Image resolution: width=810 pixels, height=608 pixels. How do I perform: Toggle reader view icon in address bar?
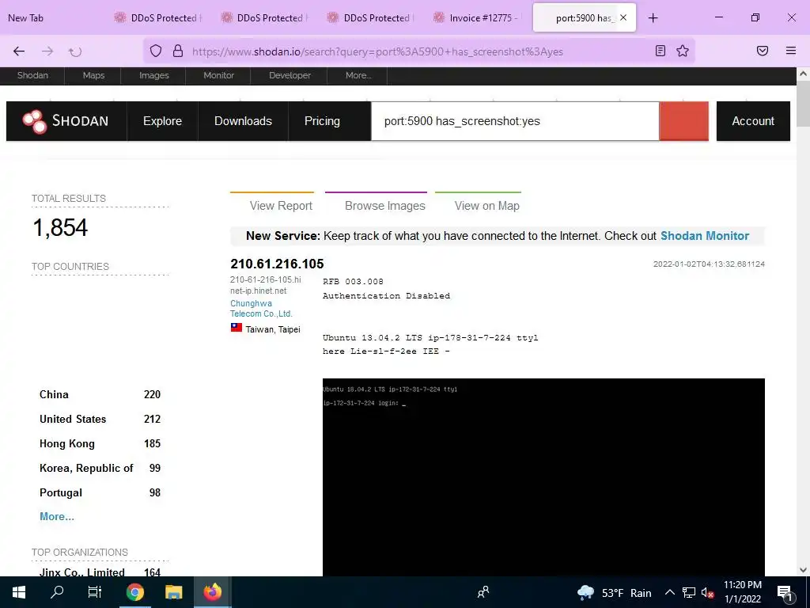(x=660, y=51)
